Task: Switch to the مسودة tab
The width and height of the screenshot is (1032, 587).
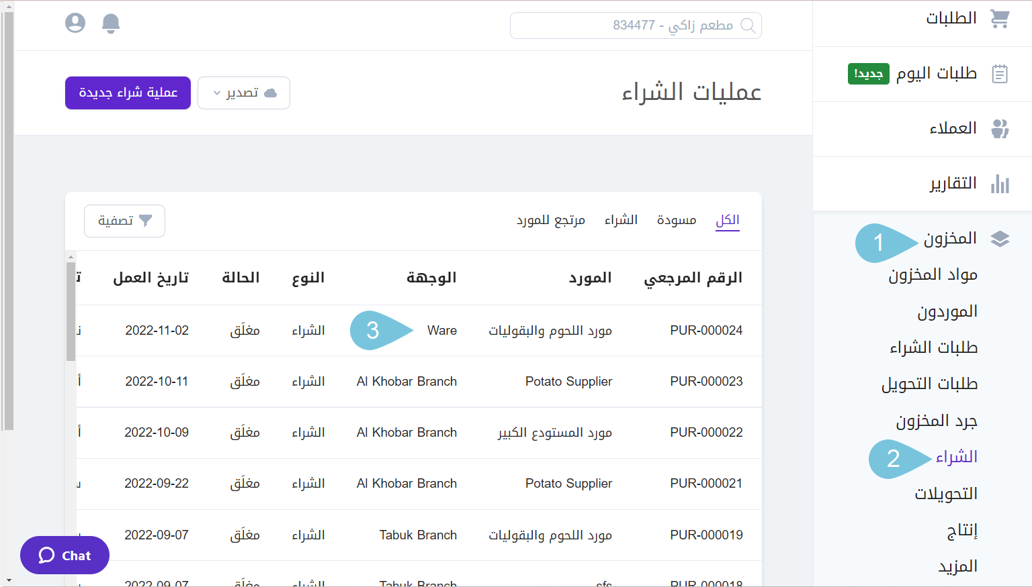Action: point(676,219)
